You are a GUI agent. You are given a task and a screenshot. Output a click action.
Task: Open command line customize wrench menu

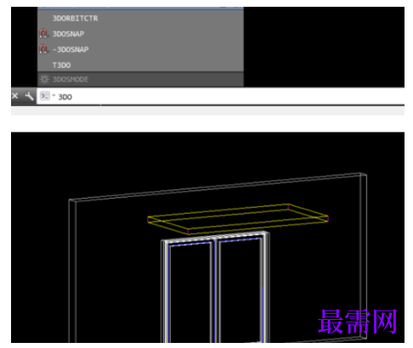[x=29, y=96]
